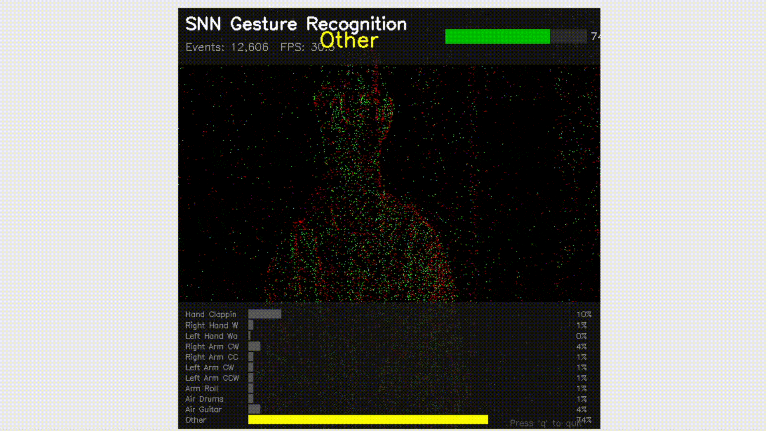Viewport: 766px width, 431px height.
Task: Select the Air Drums gesture row
Action: coord(204,399)
